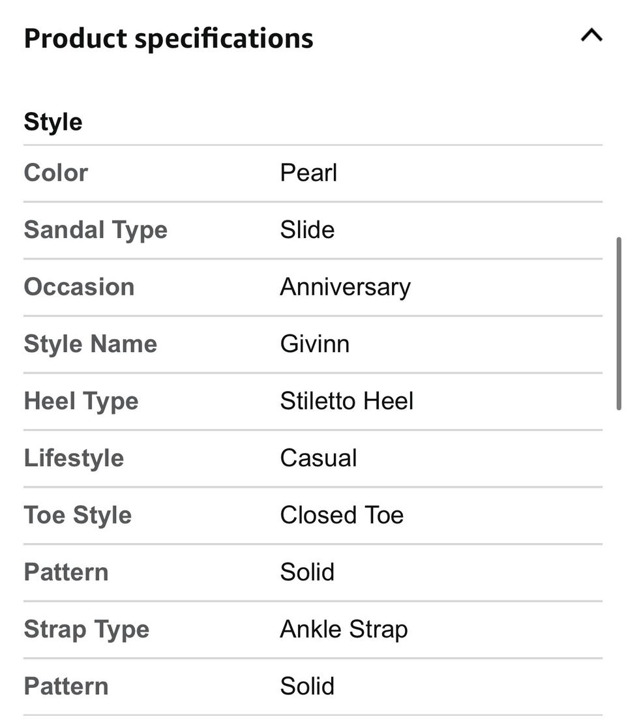Click the Sandal Type label
Image resolution: width=626 pixels, height=721 pixels.
point(96,230)
